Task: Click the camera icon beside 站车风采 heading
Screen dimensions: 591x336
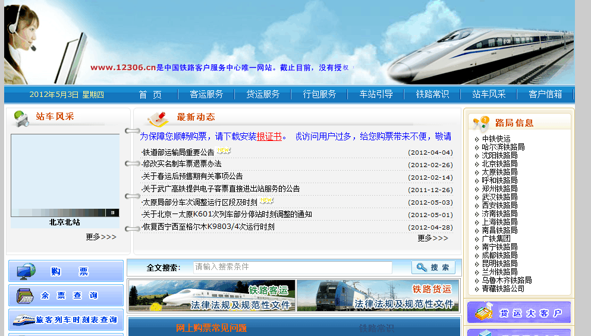Action: pos(21,118)
